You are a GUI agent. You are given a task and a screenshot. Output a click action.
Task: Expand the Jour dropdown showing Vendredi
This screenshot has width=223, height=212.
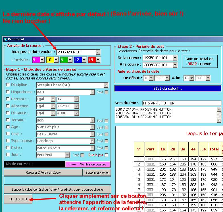click(x=68, y=155)
